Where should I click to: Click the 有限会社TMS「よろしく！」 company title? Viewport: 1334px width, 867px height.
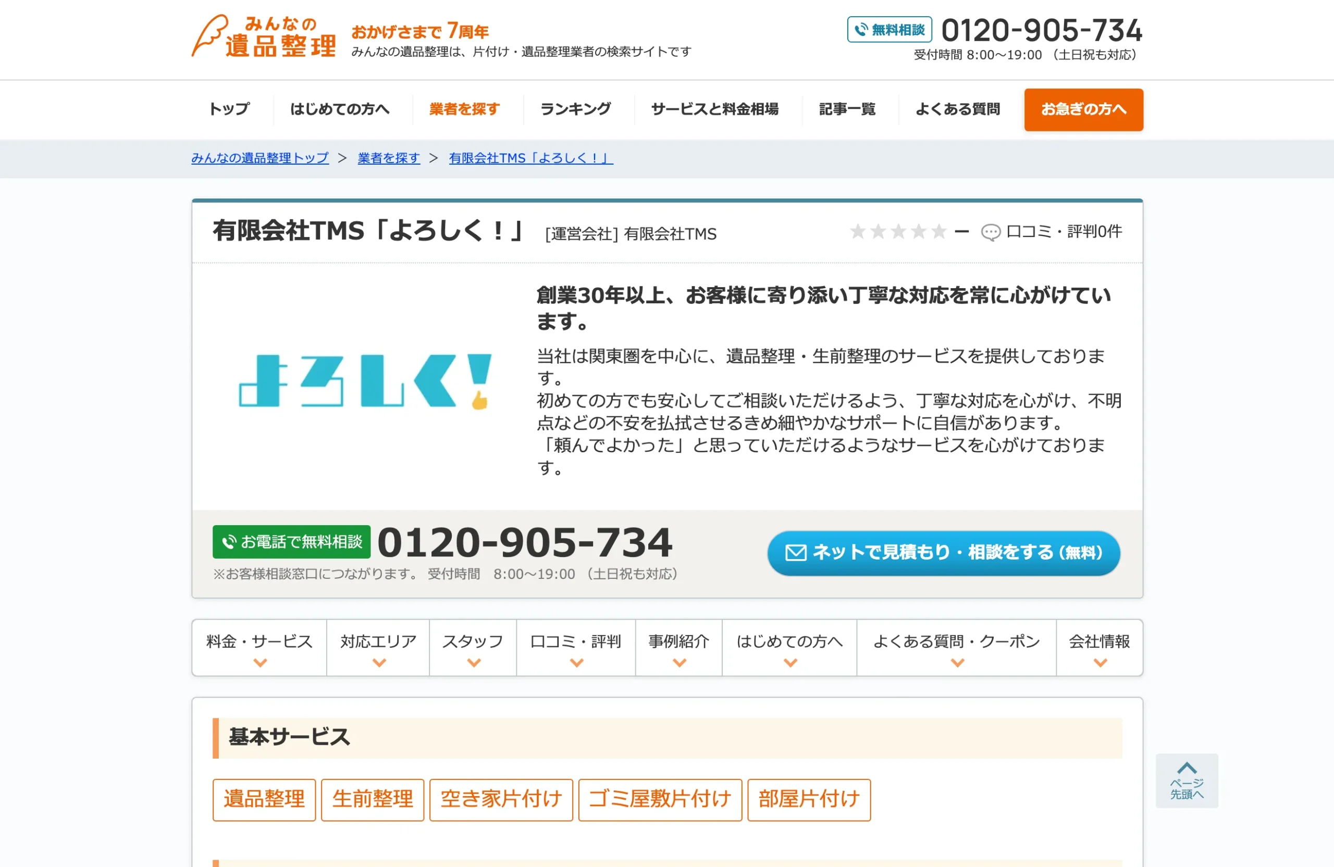coord(369,231)
